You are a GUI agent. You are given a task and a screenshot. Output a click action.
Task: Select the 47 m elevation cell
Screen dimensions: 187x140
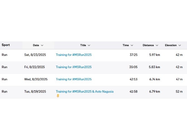[179, 79]
